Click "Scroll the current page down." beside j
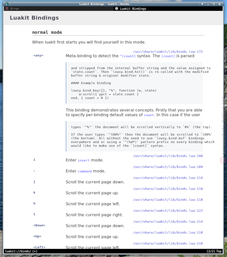 [95, 182]
